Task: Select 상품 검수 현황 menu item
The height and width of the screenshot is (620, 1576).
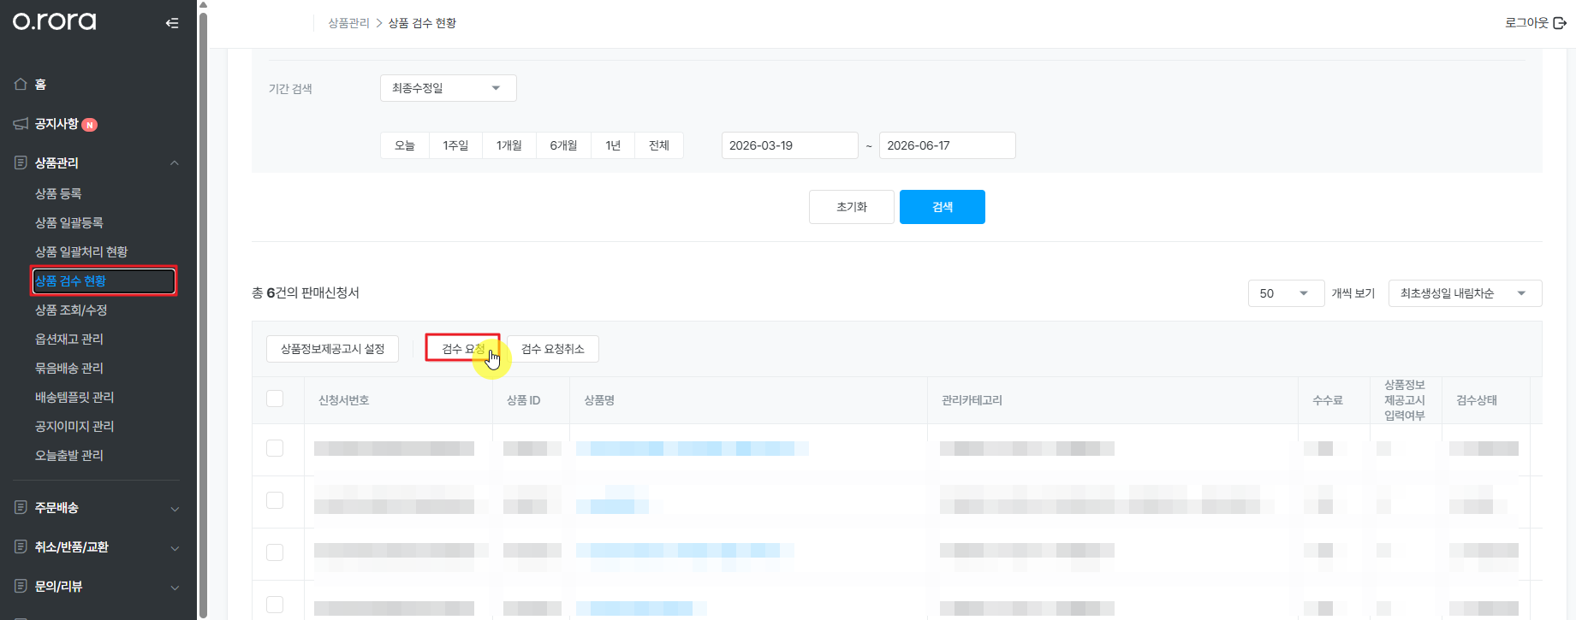Action: 104,280
